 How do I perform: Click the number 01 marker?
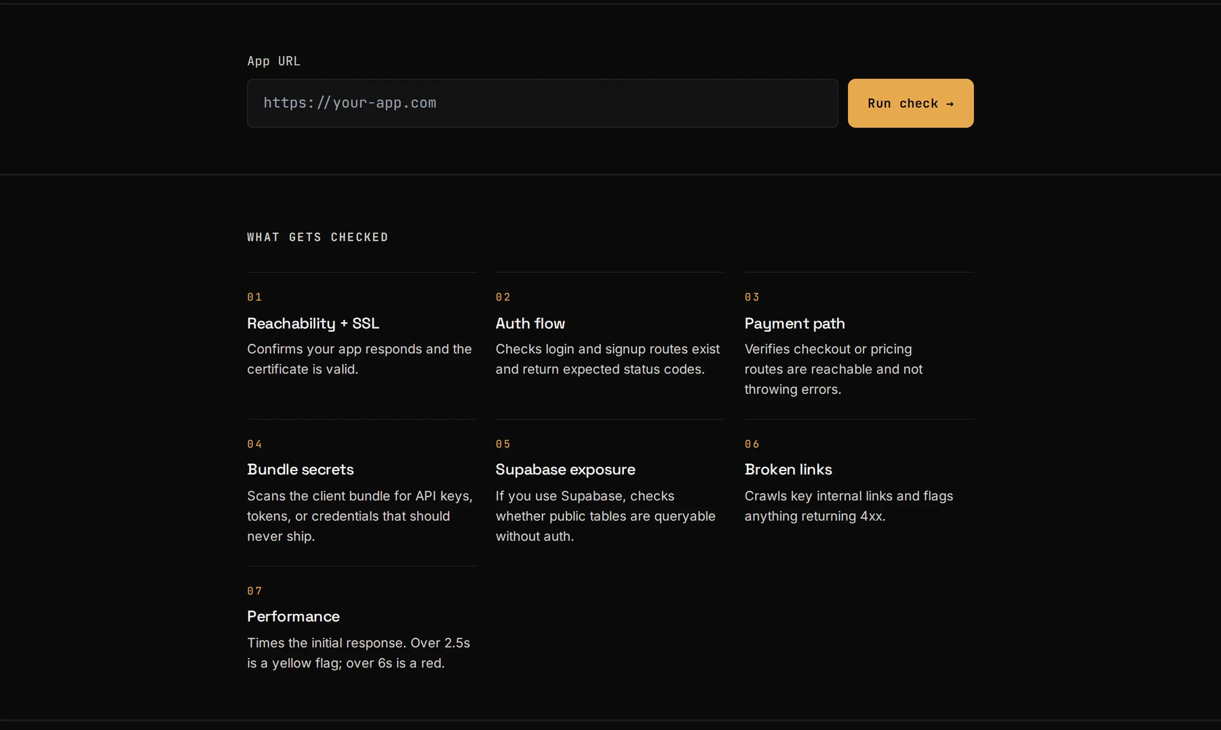(254, 297)
